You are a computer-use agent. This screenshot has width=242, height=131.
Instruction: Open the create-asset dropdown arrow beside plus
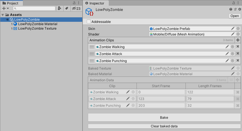pyautogui.click(x=8, y=8)
